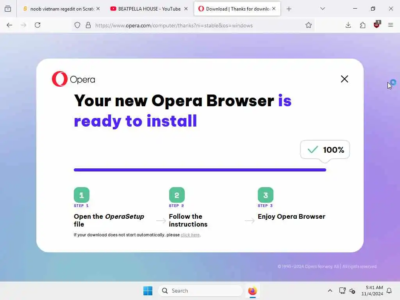Minimize the Firefox window
Image resolution: width=400 pixels, height=300 pixels.
(355, 9)
